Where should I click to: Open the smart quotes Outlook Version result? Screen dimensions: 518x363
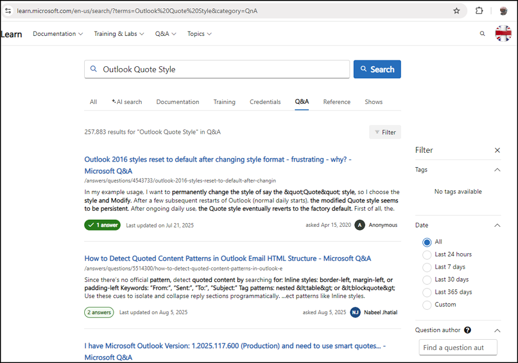coord(235,352)
